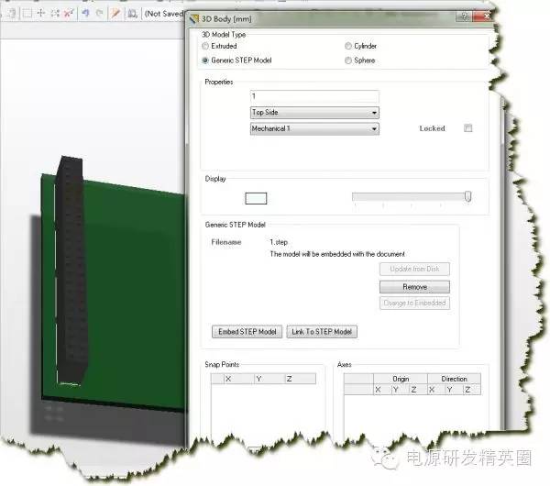Enable the Locked checkbox
This screenshot has width=550, height=486.
(x=467, y=128)
